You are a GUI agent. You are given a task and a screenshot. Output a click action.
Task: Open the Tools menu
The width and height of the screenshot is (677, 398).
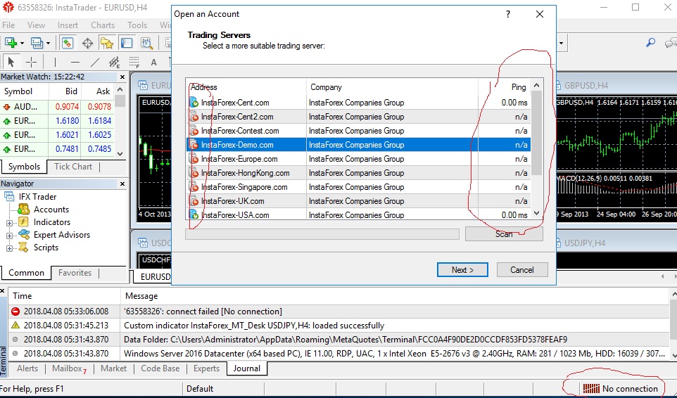coord(137,25)
